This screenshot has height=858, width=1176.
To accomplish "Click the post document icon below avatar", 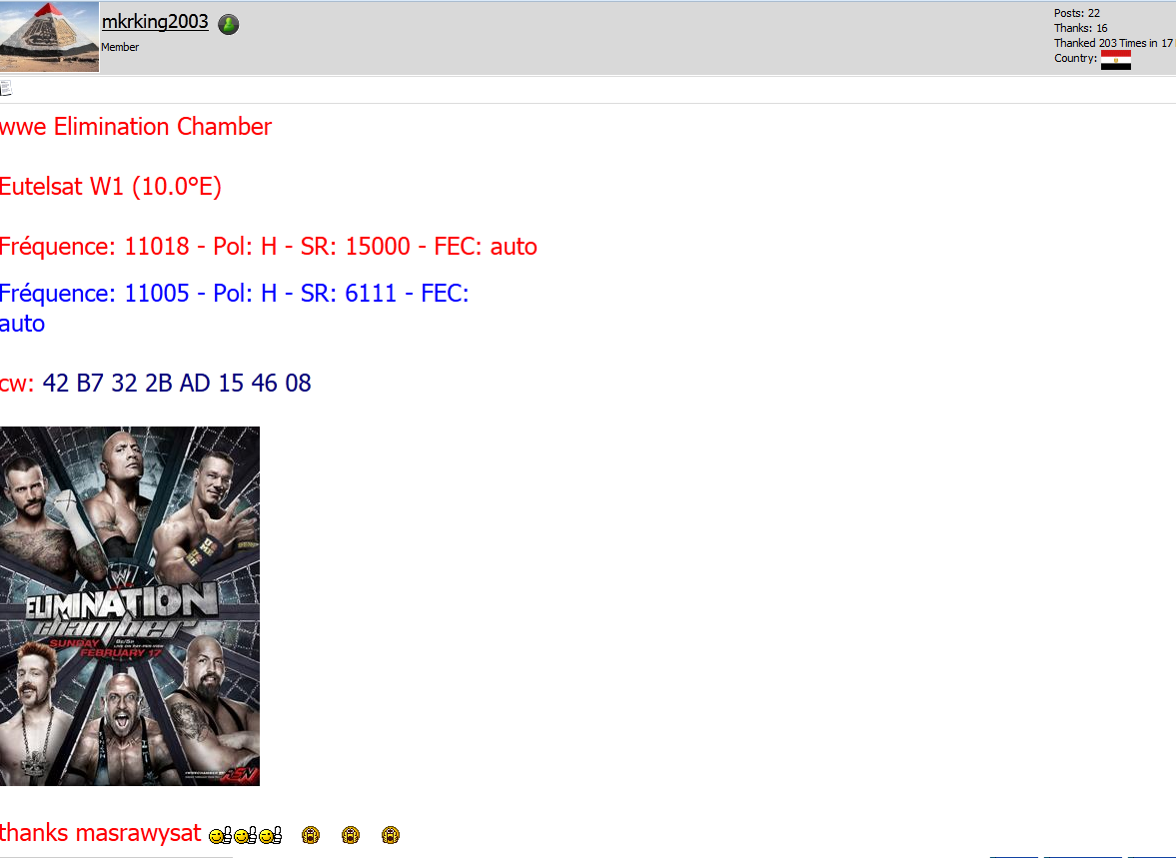I will point(6,89).
